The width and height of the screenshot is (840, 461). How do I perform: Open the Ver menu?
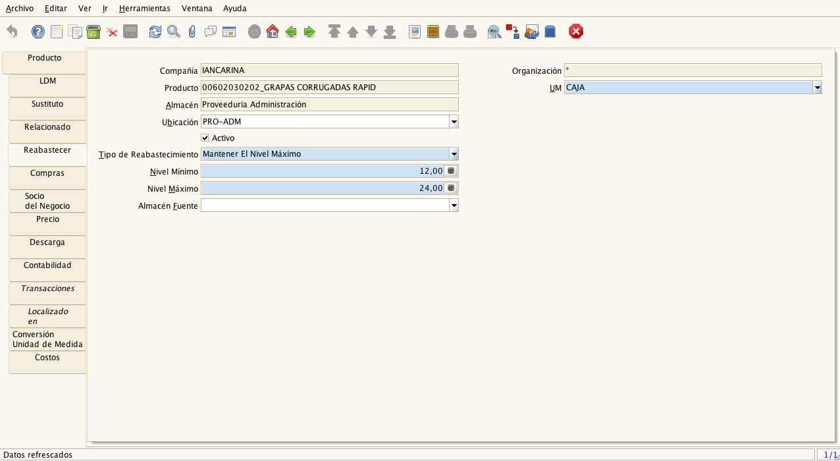coord(85,9)
